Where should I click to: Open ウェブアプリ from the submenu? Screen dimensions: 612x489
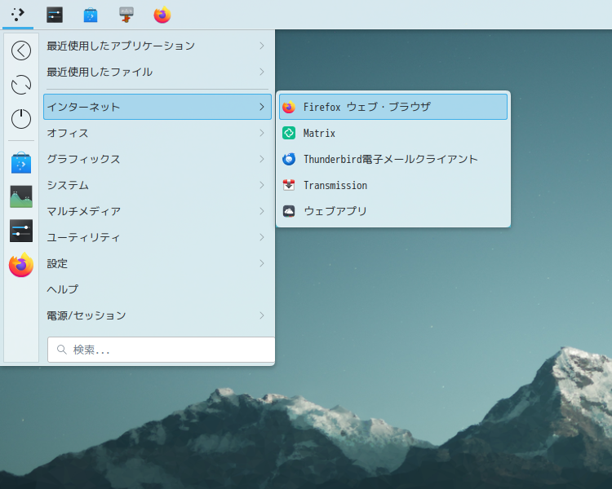(393, 211)
